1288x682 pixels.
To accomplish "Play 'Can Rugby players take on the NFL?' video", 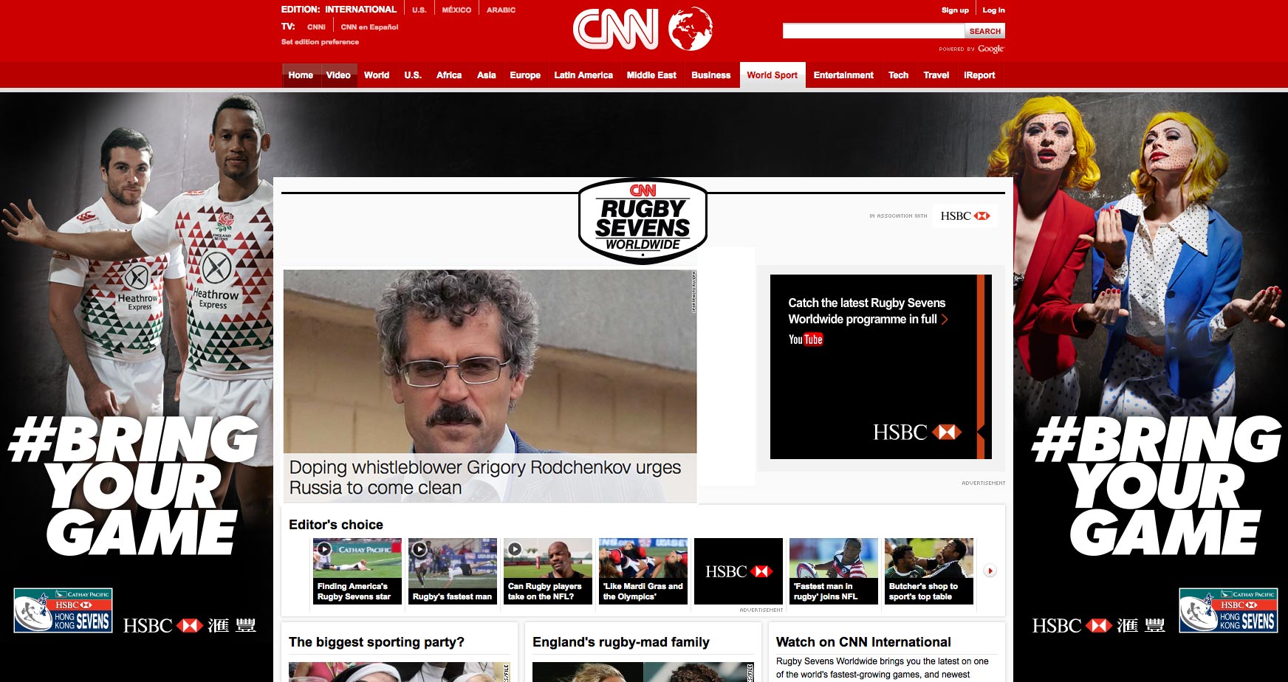I will pyautogui.click(x=514, y=549).
